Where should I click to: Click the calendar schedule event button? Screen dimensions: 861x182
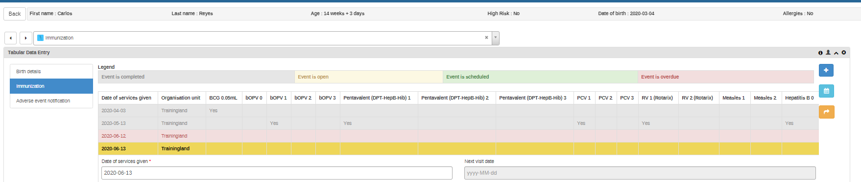(826, 91)
